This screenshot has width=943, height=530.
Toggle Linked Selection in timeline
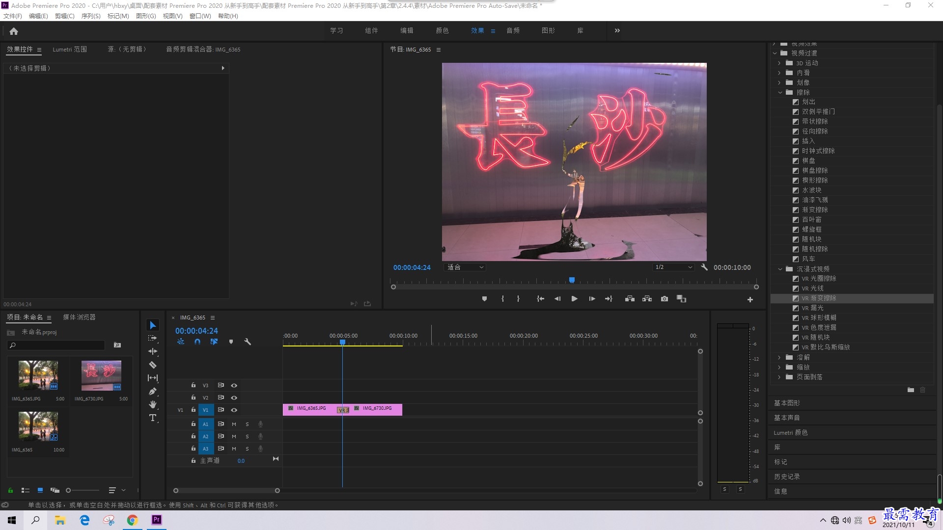point(214,342)
